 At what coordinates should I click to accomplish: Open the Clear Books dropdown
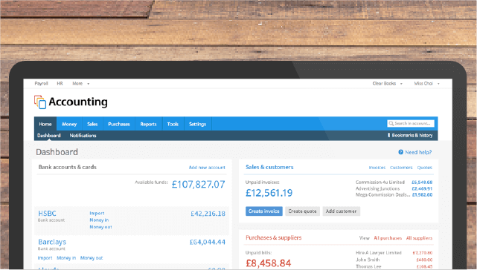point(387,83)
